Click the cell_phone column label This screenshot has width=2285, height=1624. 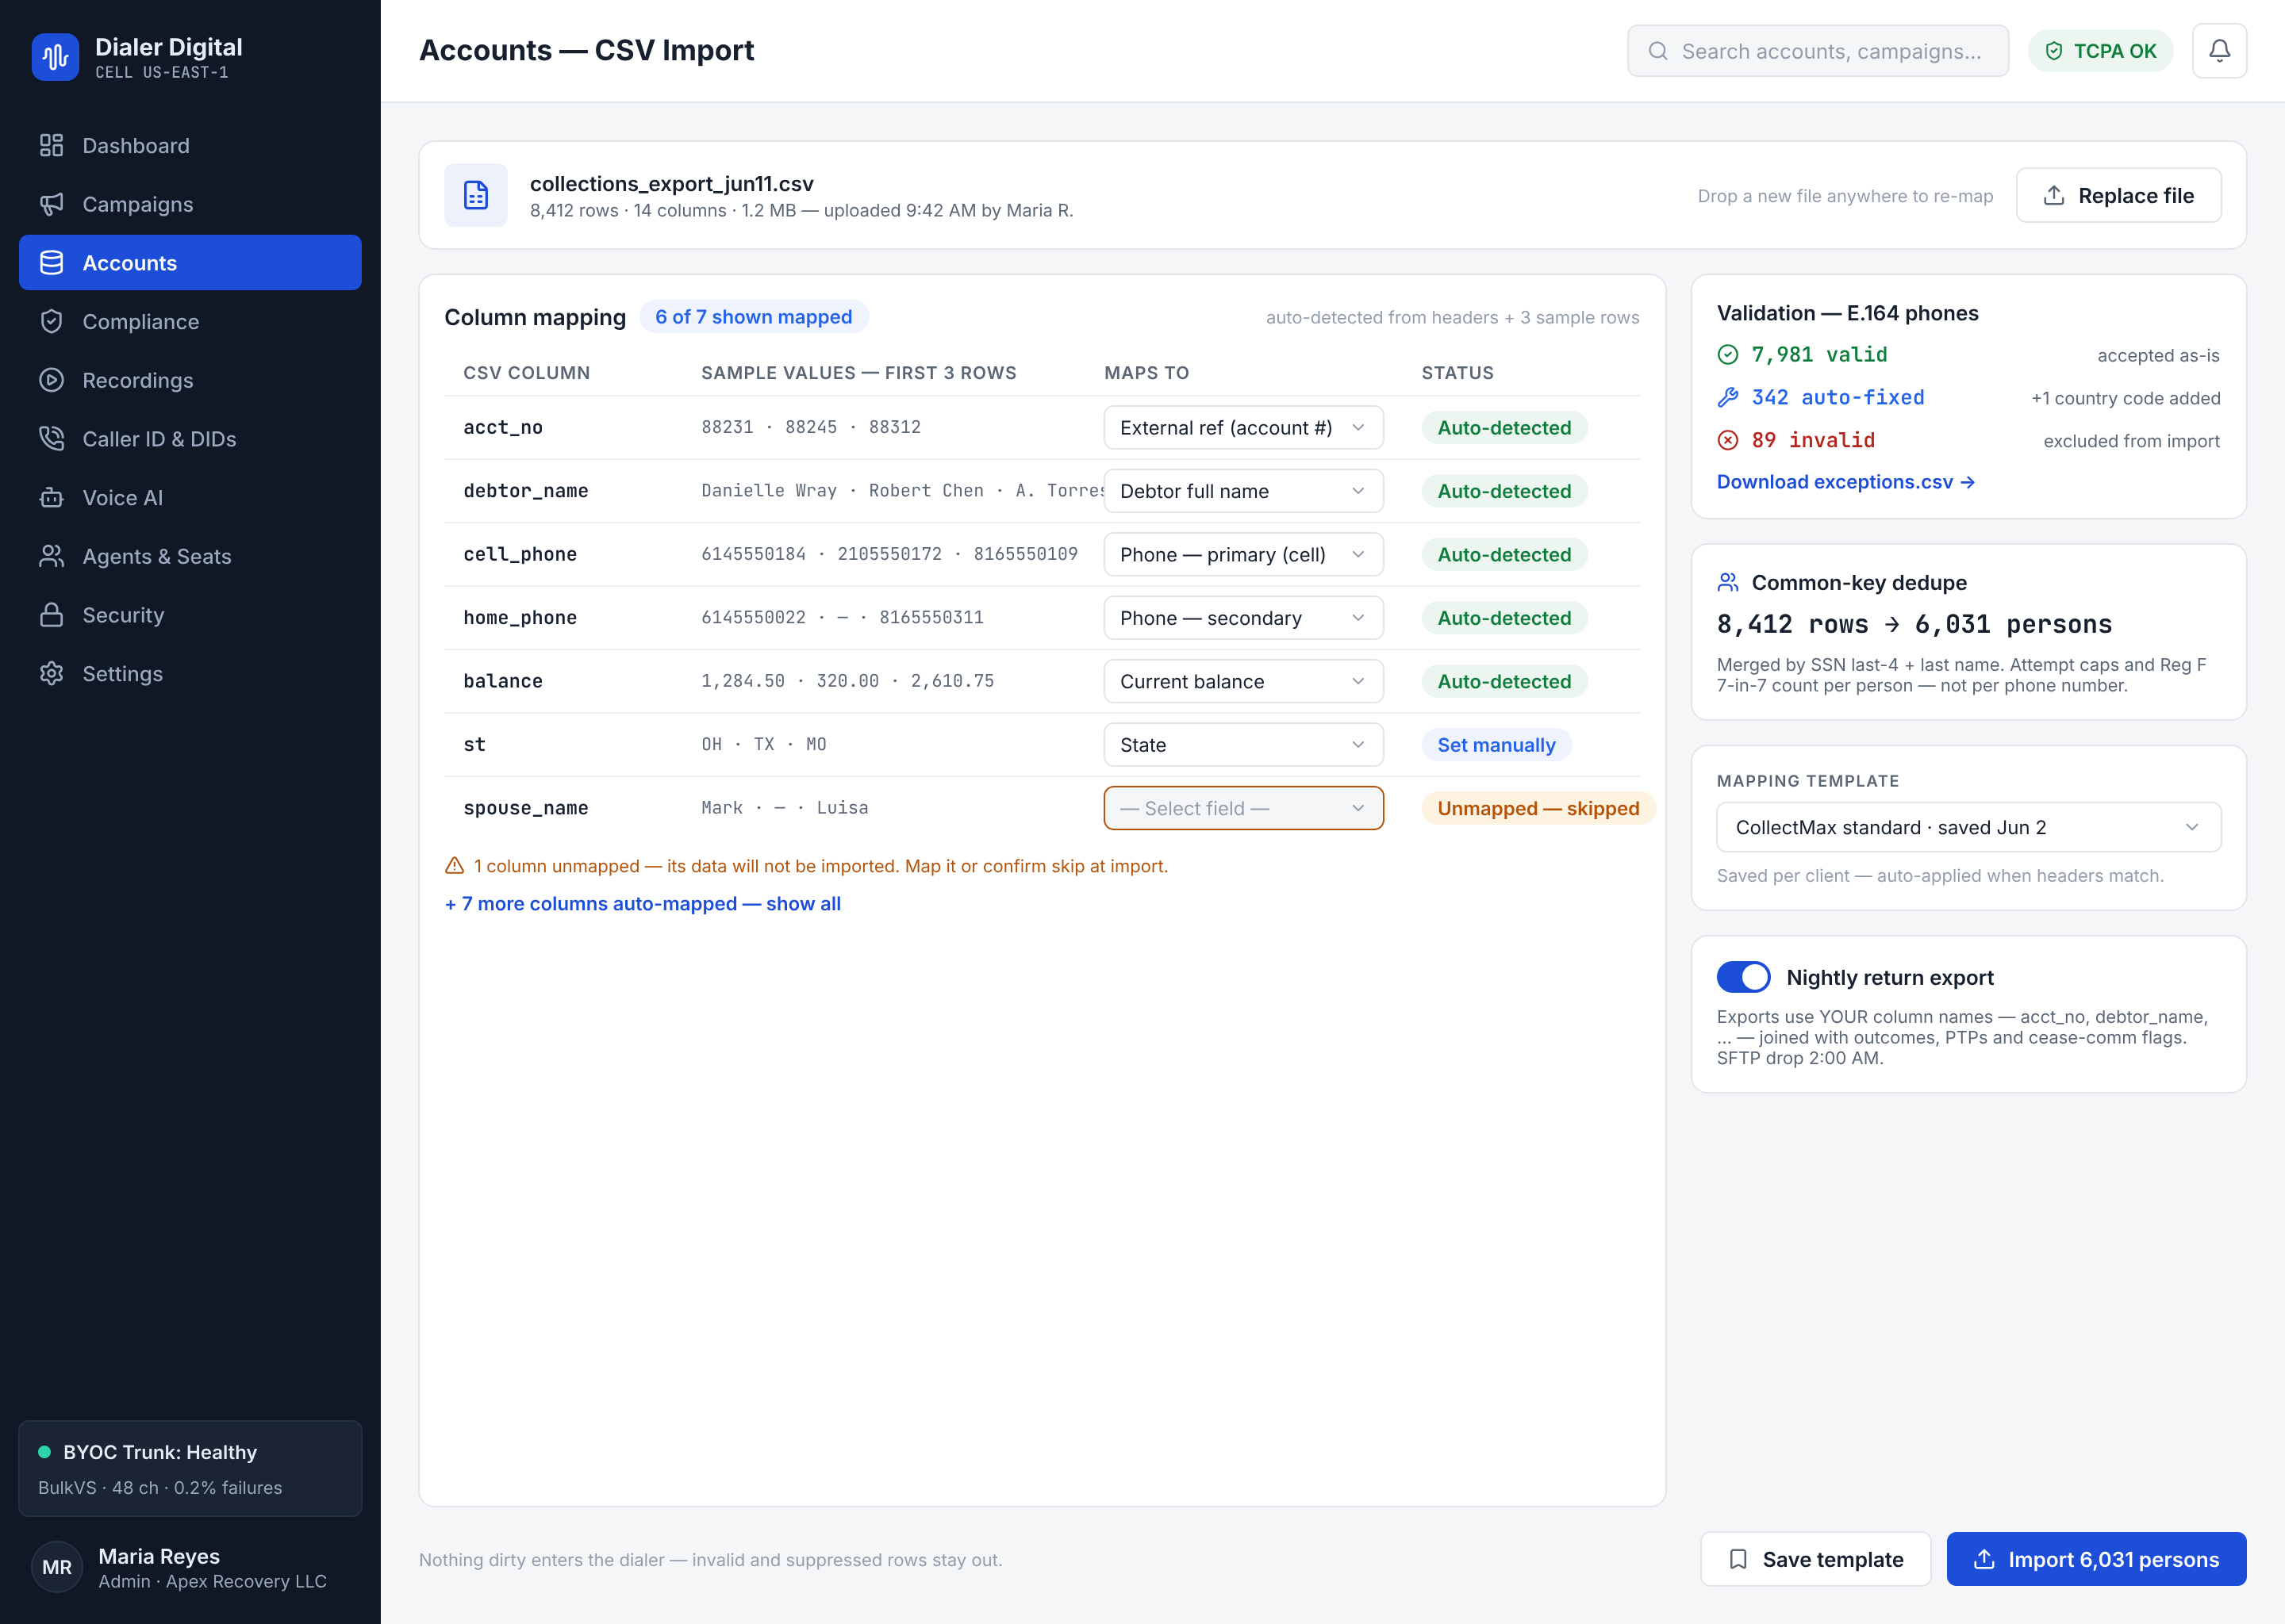tap(520, 554)
